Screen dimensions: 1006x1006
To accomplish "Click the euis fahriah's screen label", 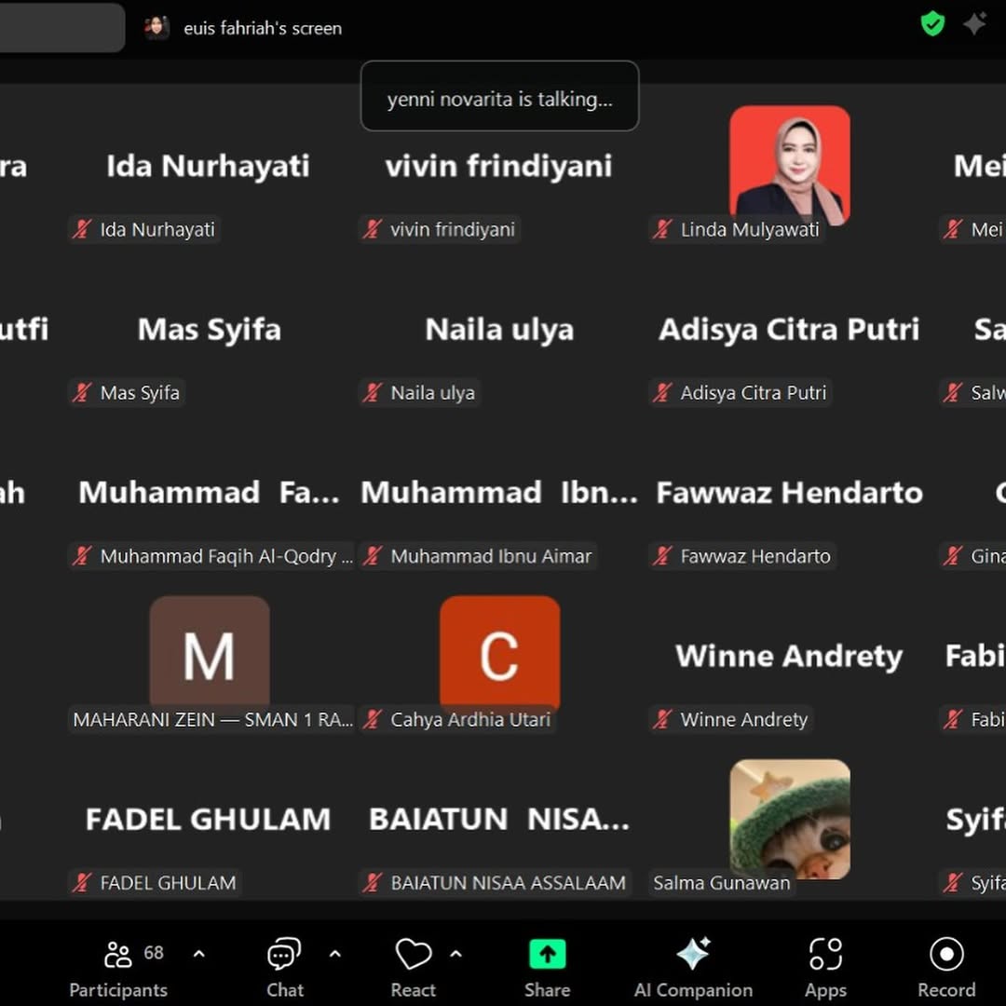I will tap(262, 28).
